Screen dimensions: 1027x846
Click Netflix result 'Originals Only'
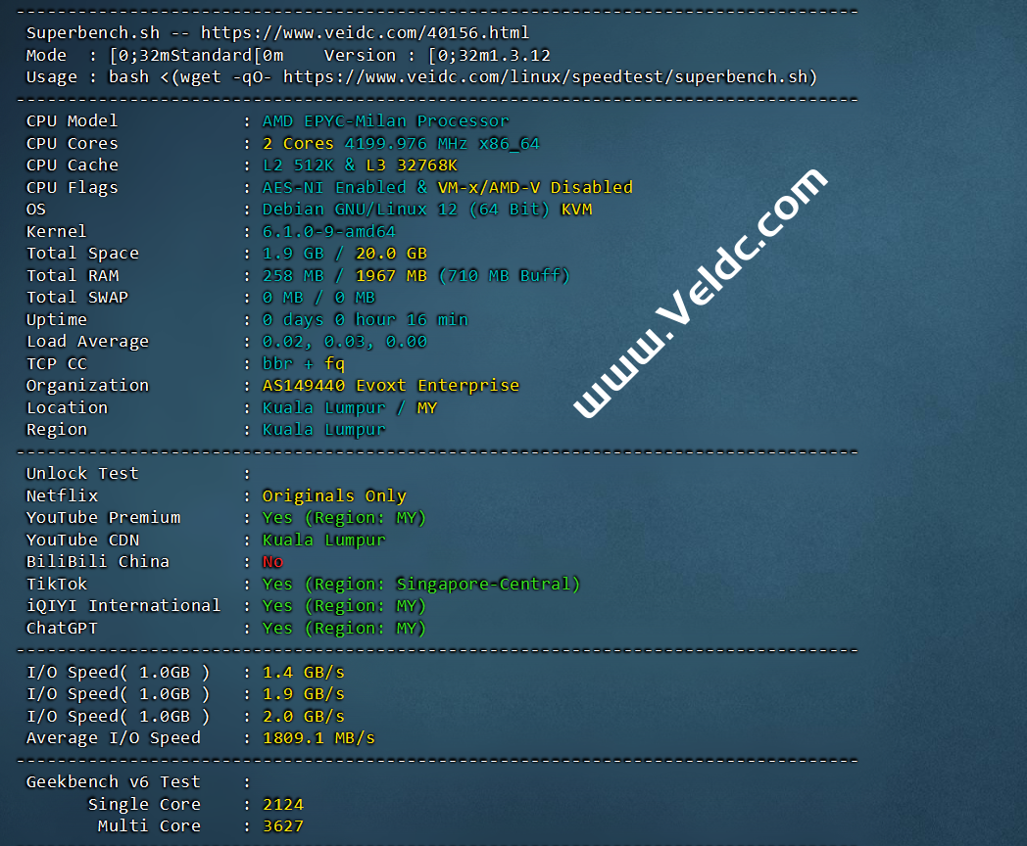334,496
